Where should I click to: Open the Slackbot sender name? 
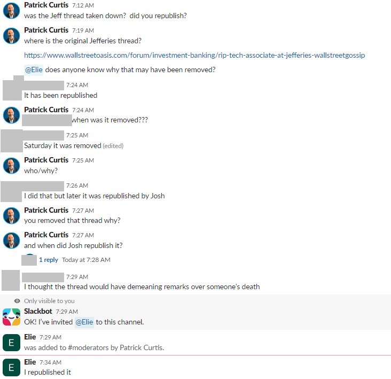click(38, 311)
